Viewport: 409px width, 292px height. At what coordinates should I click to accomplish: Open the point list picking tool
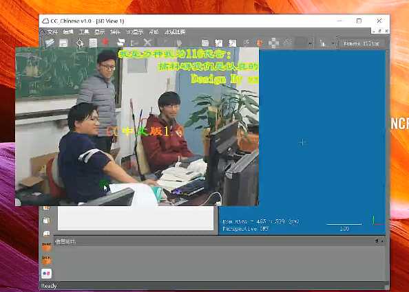pos(93,43)
